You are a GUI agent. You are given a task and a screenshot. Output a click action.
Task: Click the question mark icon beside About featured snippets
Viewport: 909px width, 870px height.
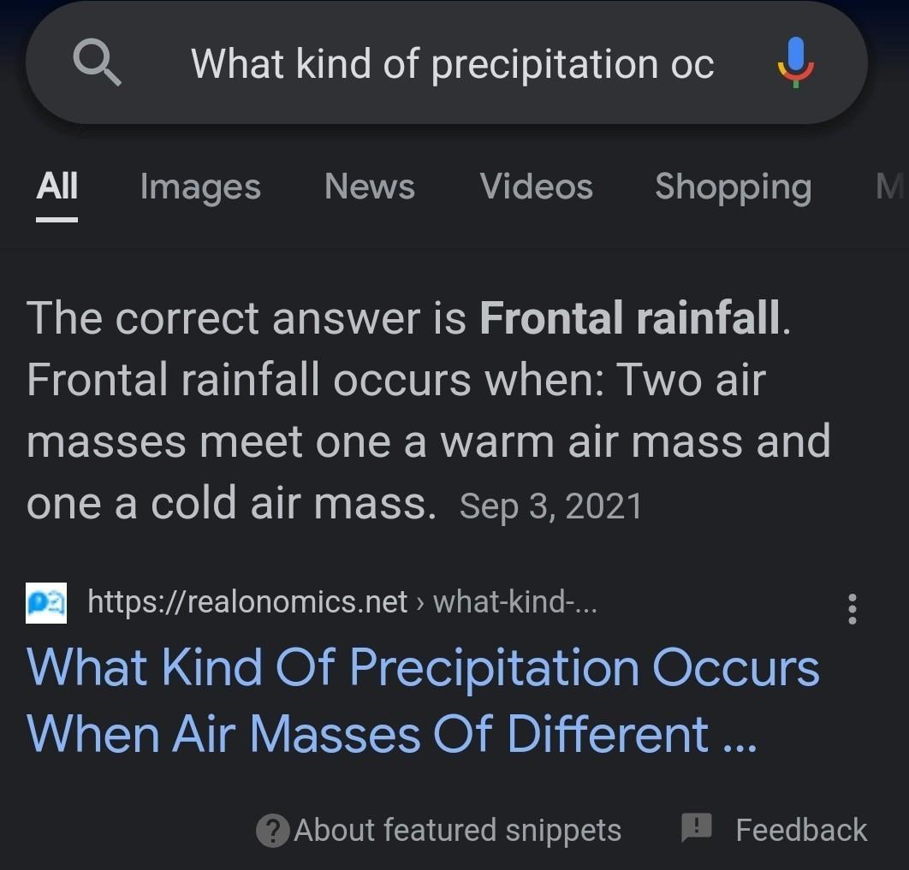[x=272, y=831]
